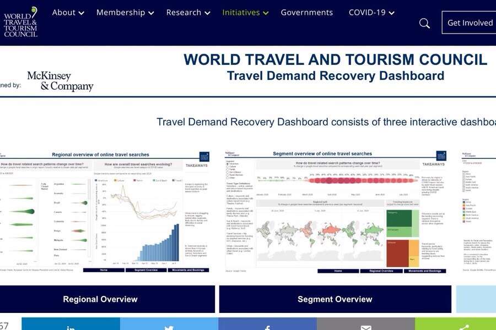The height and width of the screenshot is (330, 496).
Task: Go to the Governments page
Action: (306, 13)
